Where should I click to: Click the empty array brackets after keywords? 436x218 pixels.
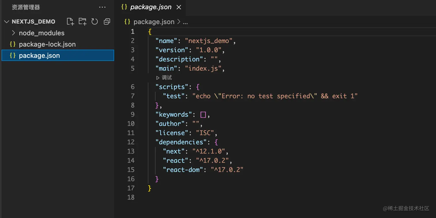(x=203, y=115)
